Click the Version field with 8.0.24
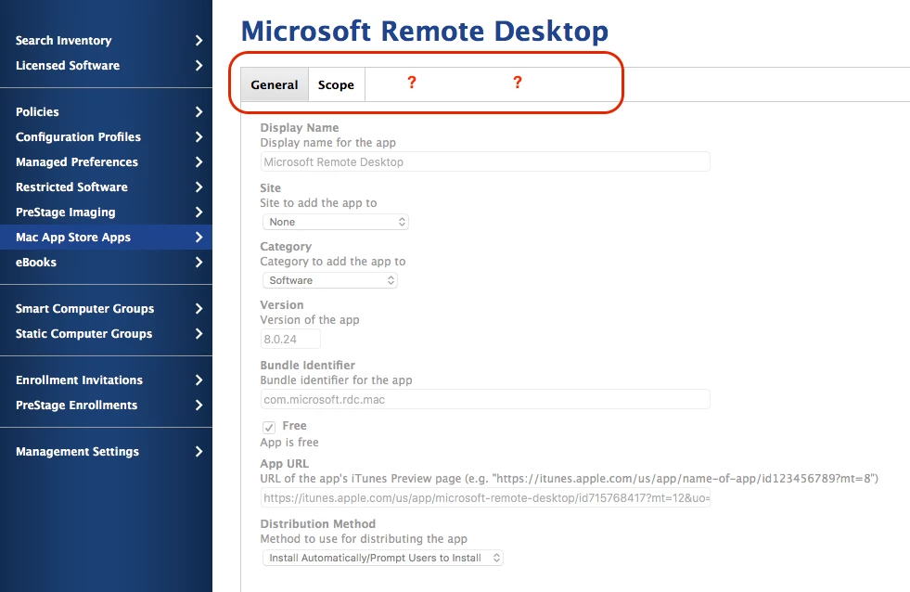Image resolution: width=910 pixels, height=592 pixels. [x=290, y=339]
